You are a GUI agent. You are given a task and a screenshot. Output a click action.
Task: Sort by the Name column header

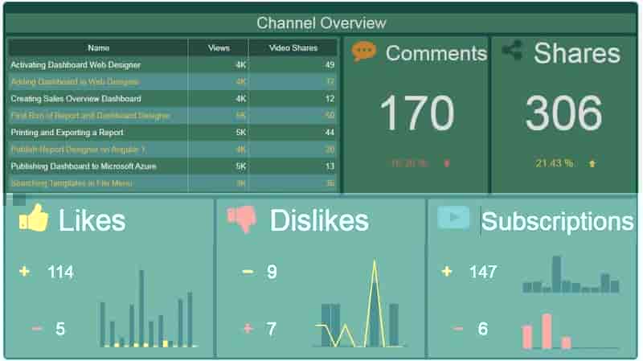click(x=98, y=48)
